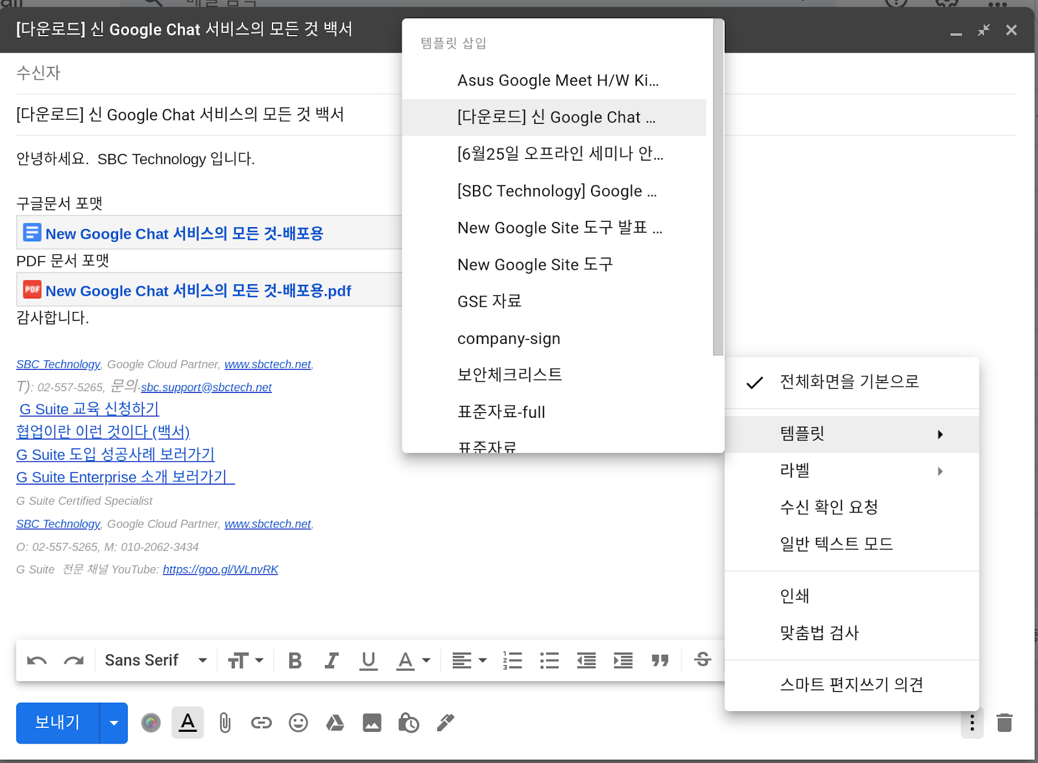Toggle formatting options A button
The image size is (1038, 763).
pos(187,722)
